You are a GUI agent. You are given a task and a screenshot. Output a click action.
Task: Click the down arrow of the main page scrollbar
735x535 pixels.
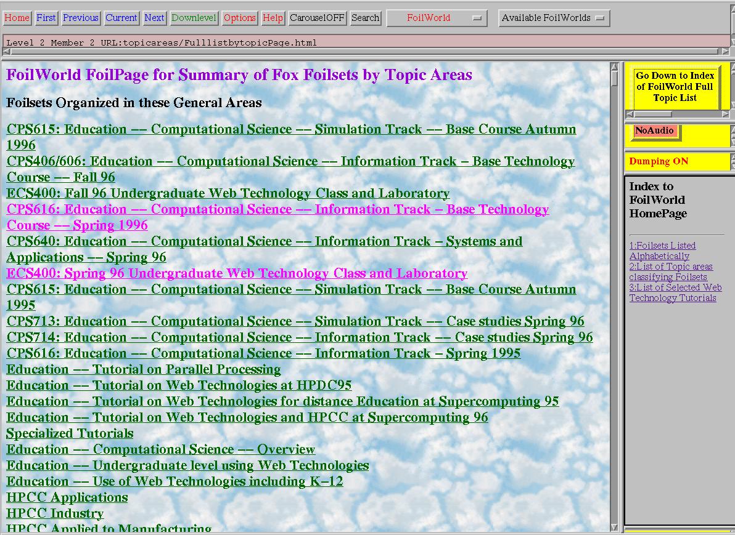[615, 528]
